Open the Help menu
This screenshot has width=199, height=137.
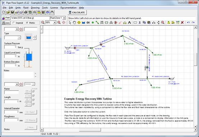click(81, 8)
